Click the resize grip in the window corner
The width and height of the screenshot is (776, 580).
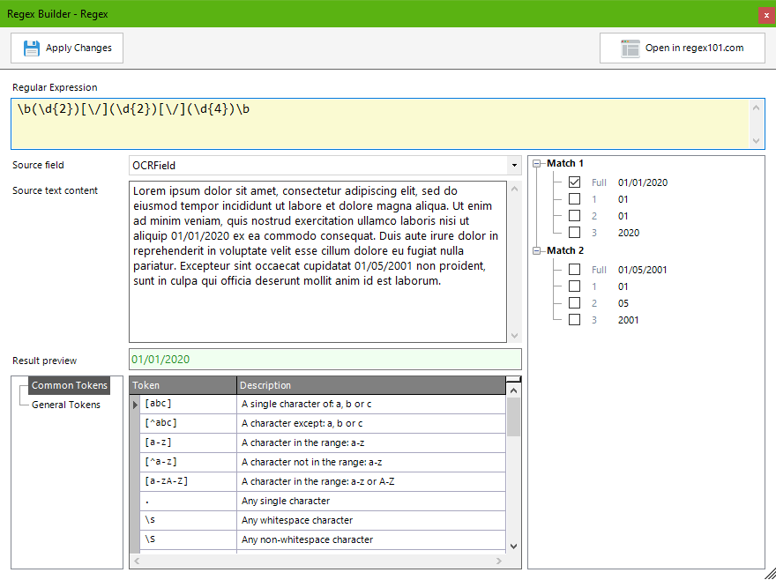tap(769, 573)
